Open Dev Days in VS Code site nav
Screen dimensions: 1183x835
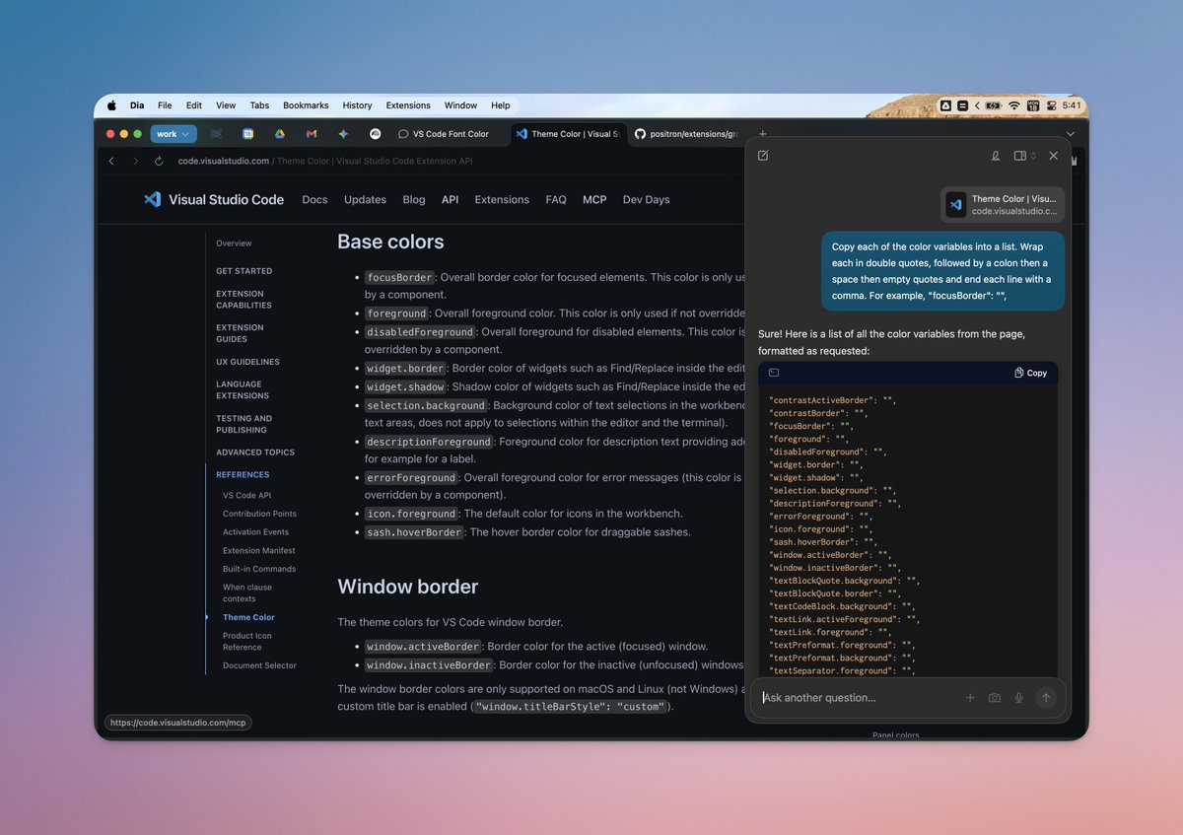[x=646, y=199]
